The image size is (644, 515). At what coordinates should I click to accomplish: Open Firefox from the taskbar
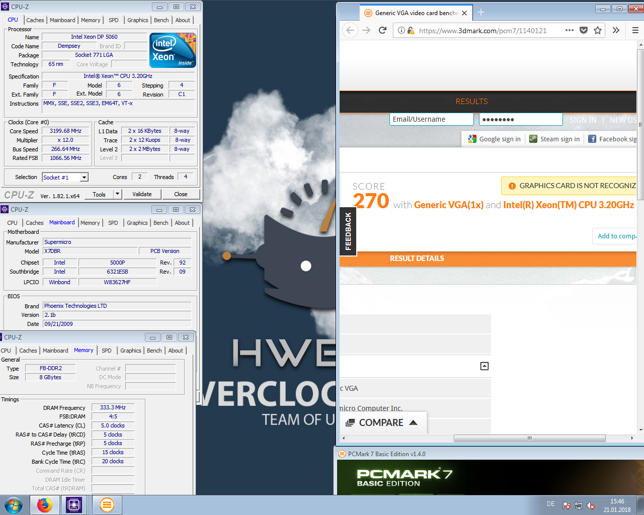click(45, 505)
